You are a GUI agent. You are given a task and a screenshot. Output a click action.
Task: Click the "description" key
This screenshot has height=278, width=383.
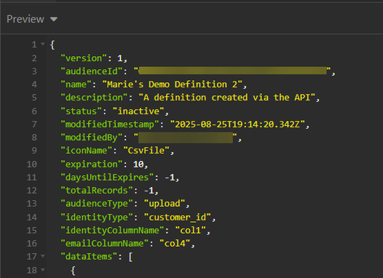(x=94, y=98)
